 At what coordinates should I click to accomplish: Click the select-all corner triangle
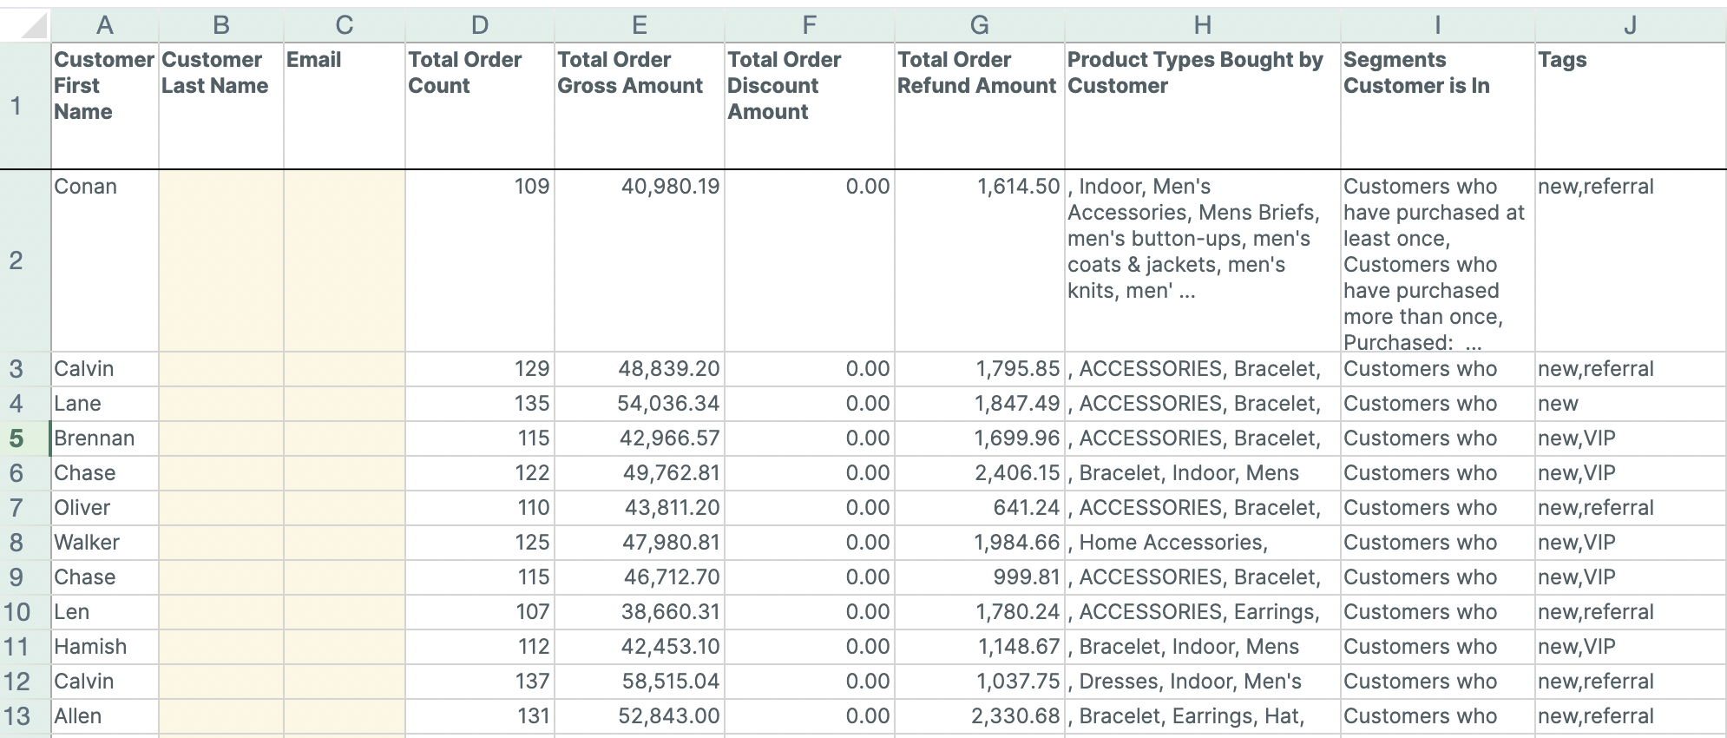[x=33, y=26]
